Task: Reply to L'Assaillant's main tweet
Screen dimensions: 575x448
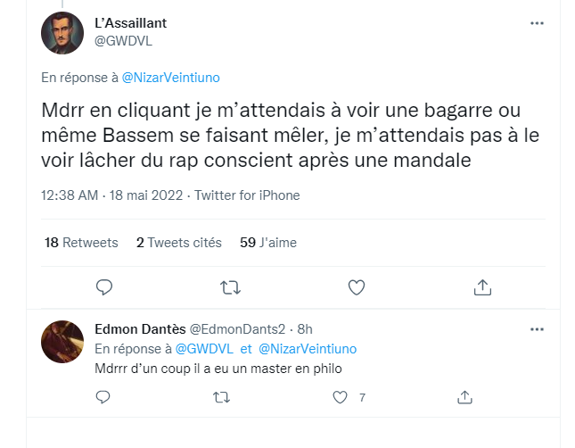Action: pos(104,287)
